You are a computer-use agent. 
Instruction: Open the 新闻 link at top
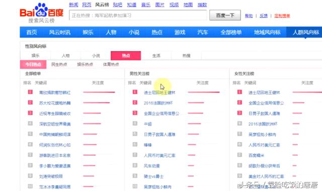click(x=73, y=5)
